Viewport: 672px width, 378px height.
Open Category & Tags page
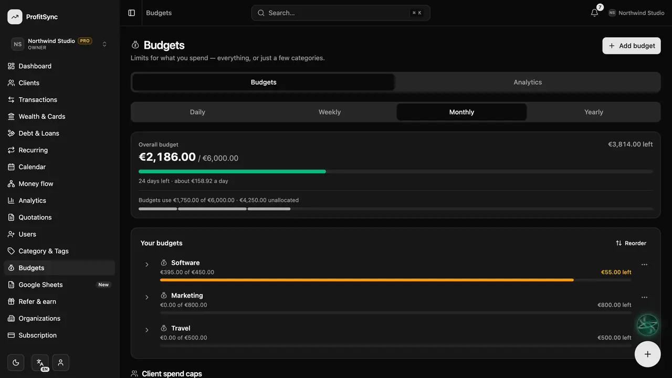pos(59,251)
